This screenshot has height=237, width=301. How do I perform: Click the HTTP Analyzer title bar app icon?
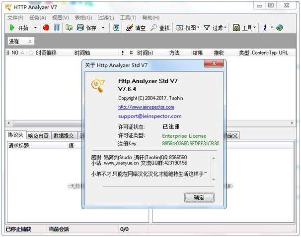coord(8,7)
